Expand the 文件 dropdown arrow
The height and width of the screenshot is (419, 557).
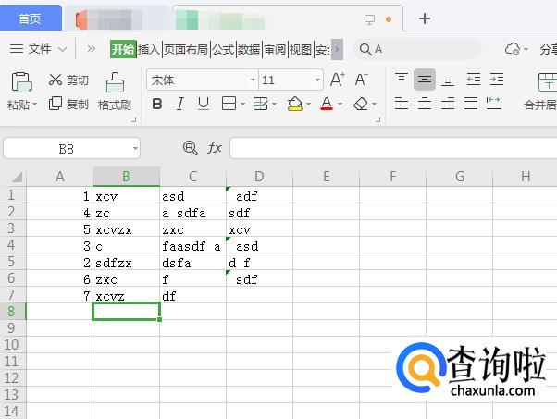pyautogui.click(x=63, y=49)
